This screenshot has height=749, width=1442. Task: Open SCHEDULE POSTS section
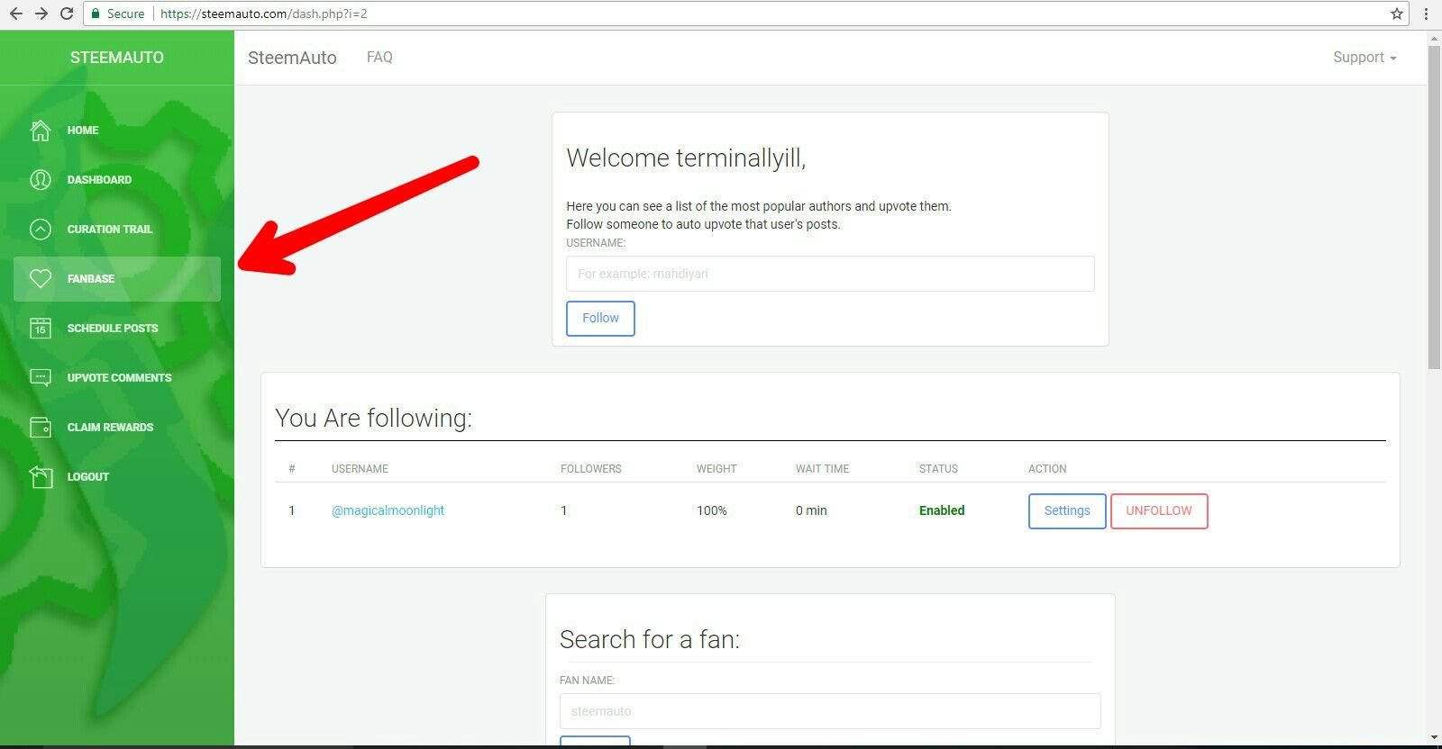click(x=117, y=329)
